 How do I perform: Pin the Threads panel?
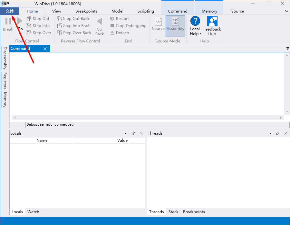278,133
